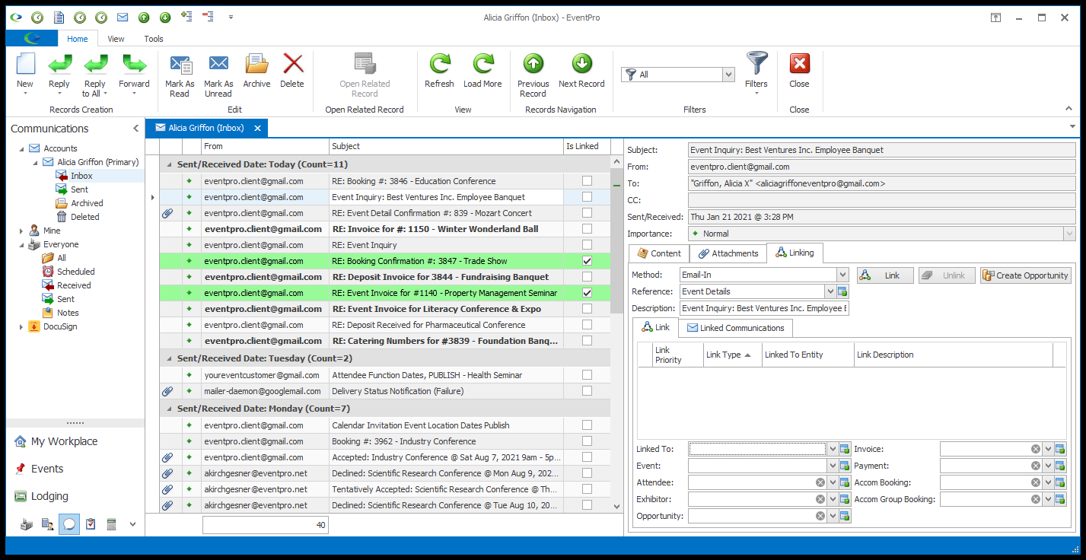Open the Content tab
This screenshot has width=1086, height=560.
[x=659, y=253]
